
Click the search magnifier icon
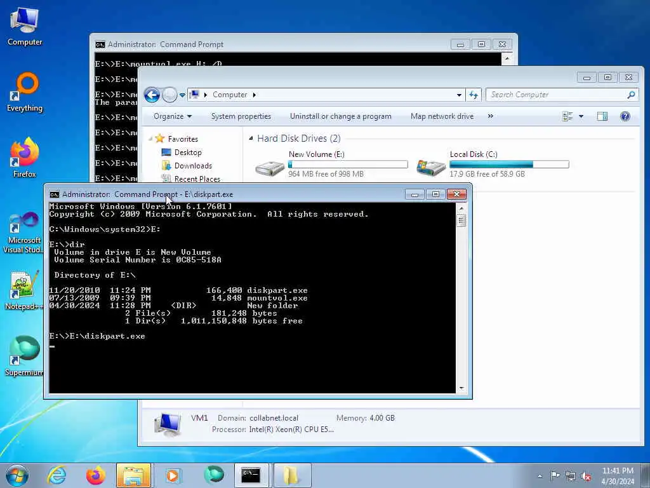point(631,95)
